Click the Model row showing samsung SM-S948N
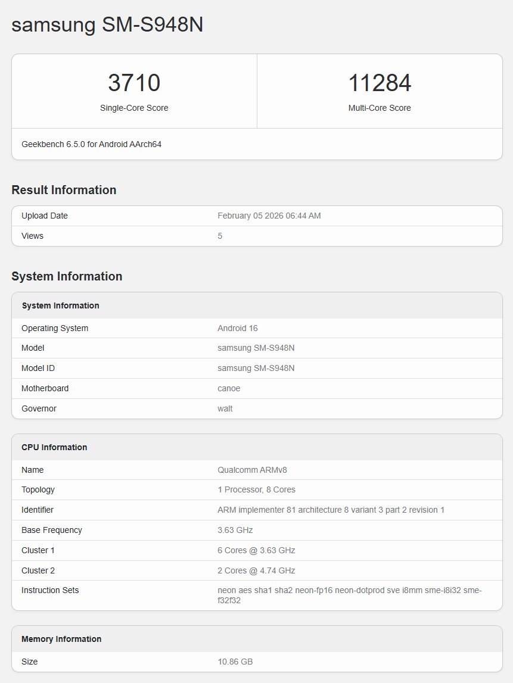Image resolution: width=513 pixels, height=683 pixels. click(x=257, y=348)
